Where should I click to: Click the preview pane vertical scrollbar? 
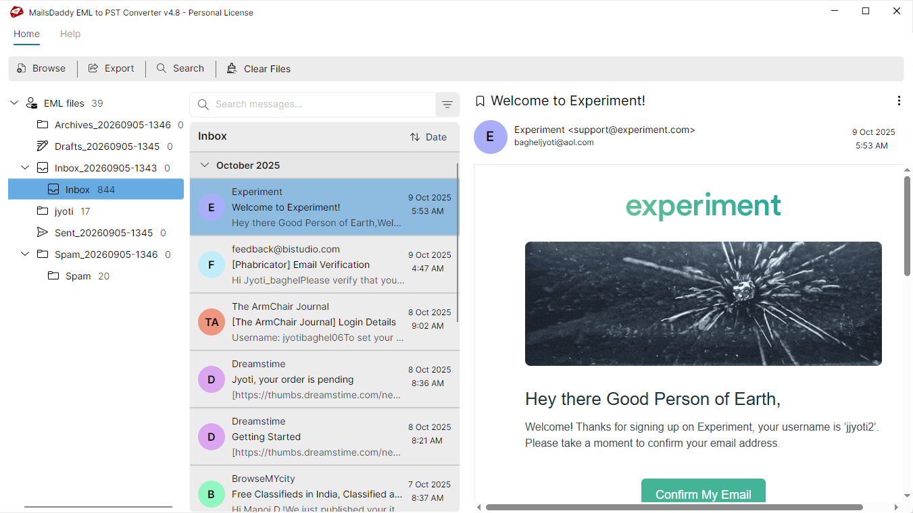(x=907, y=225)
